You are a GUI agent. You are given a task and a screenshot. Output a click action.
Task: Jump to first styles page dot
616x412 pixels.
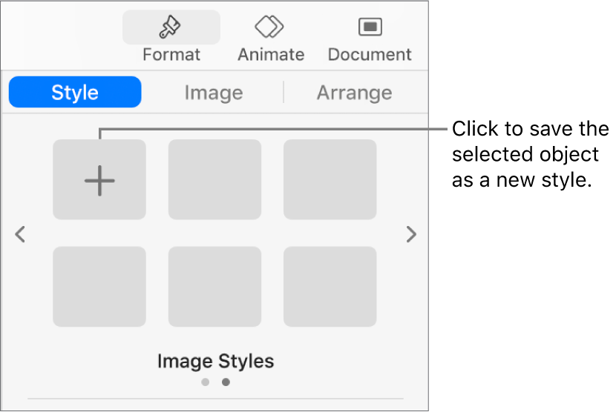tap(206, 382)
